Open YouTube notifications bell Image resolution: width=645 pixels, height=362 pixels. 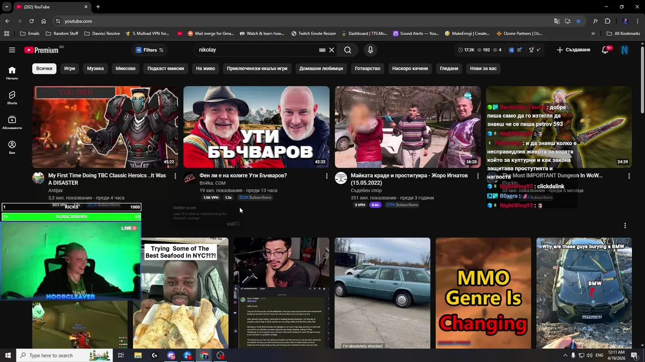[x=606, y=50]
